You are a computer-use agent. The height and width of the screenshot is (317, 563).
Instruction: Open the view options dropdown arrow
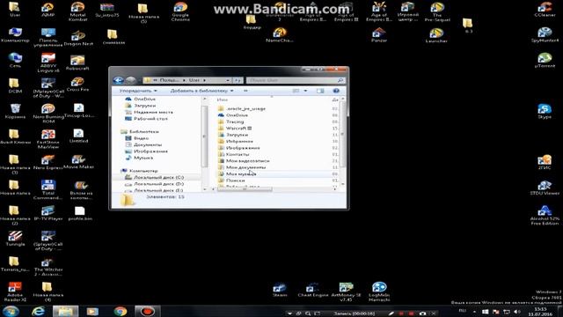[305, 91]
